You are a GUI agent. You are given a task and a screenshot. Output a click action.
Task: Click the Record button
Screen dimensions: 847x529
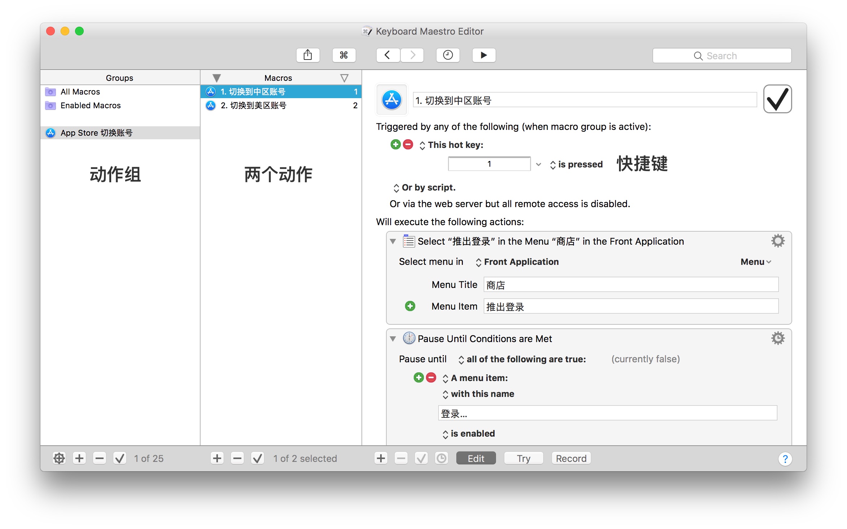[x=571, y=459]
